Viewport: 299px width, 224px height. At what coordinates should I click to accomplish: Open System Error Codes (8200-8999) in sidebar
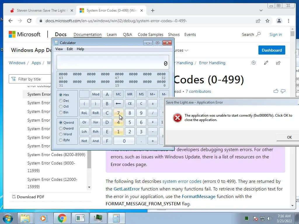[x=56, y=155]
